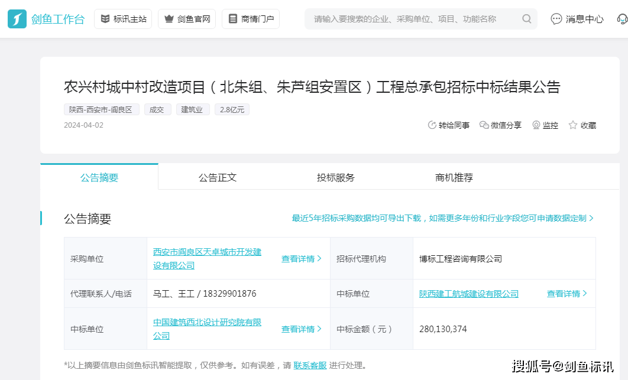This screenshot has height=380, width=628.
Task: Switch to the 投标服务 tab
Action: pos(336,177)
